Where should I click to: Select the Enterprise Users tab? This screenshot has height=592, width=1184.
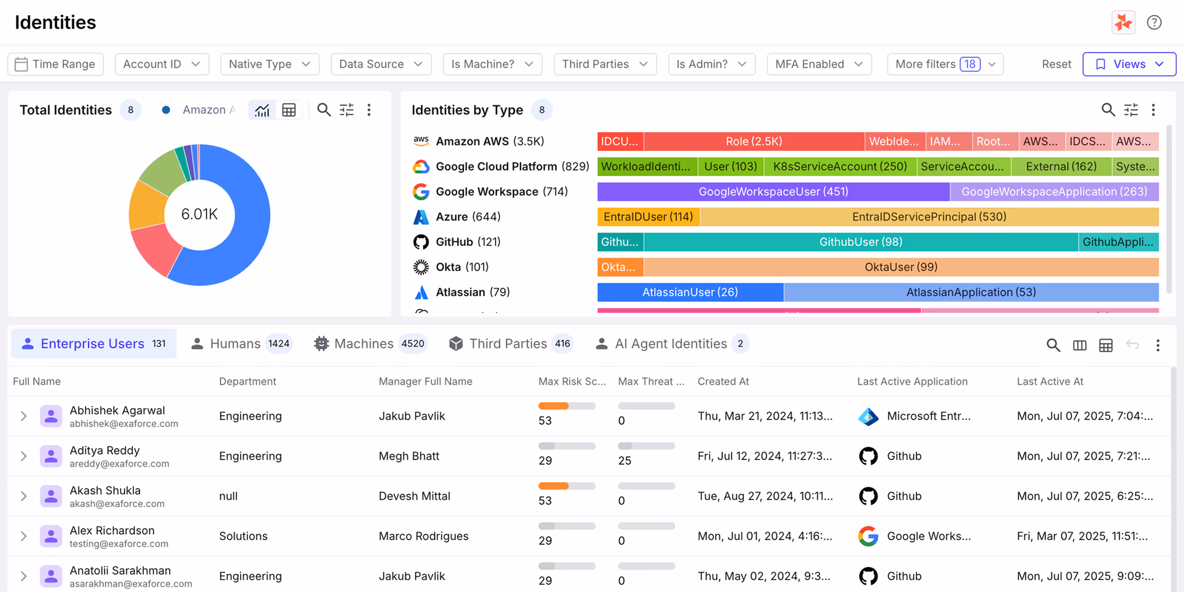(x=94, y=344)
